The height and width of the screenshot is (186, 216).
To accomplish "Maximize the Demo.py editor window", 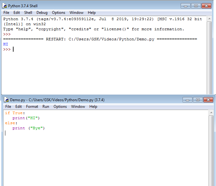I will [x=198, y=100].
